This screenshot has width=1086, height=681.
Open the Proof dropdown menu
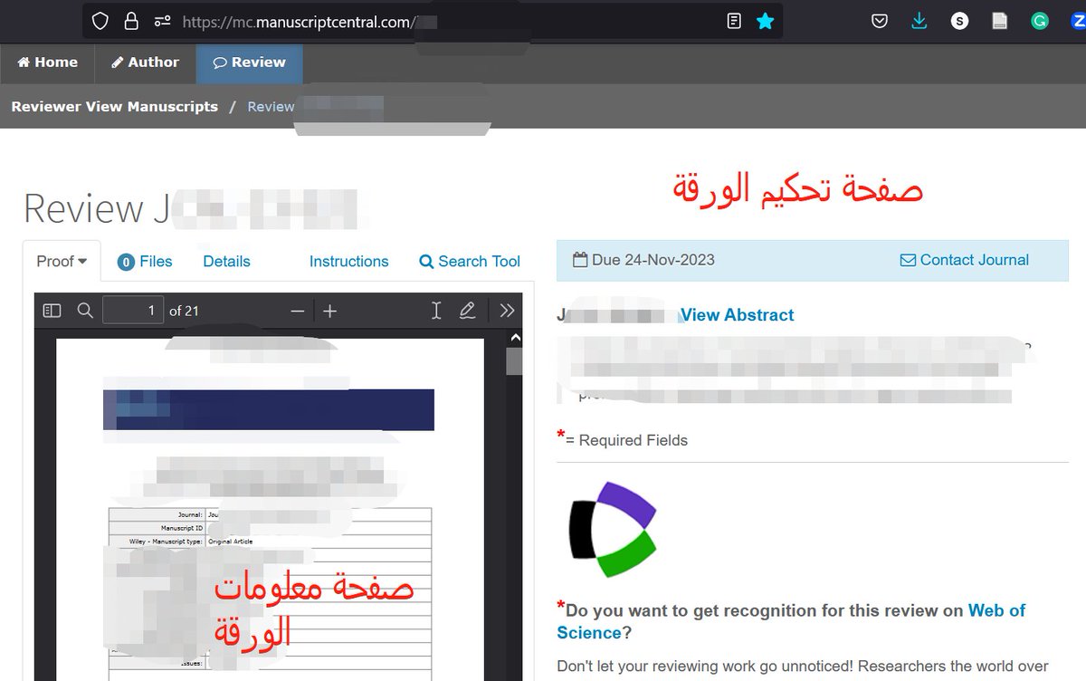pos(60,261)
